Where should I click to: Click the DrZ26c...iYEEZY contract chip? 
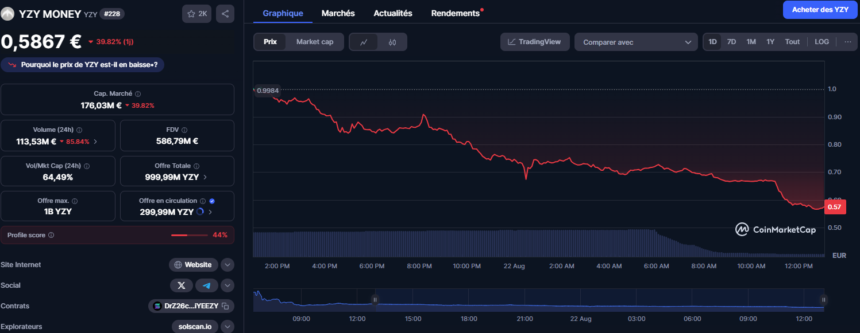191,306
